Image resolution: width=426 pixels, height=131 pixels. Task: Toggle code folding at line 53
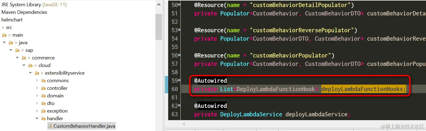pyautogui.click(x=179, y=30)
